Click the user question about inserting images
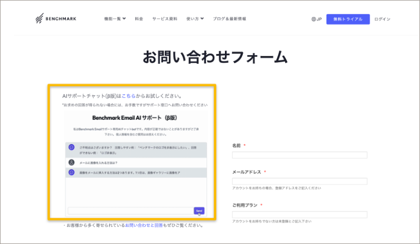 point(98,162)
